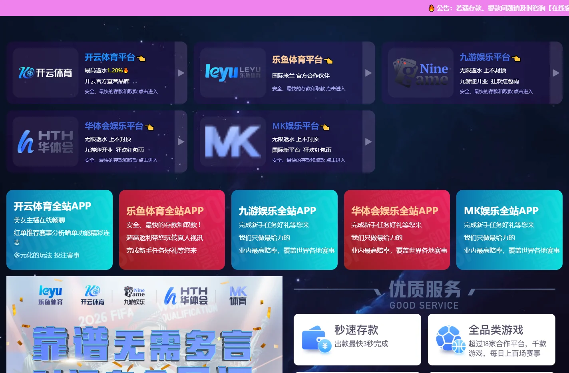Open the 九游娱乐平台 title link
The image size is (569, 373).
pyautogui.click(x=485, y=58)
